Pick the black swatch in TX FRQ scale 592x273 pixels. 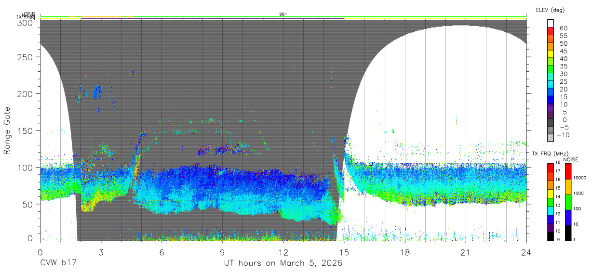tap(550, 236)
